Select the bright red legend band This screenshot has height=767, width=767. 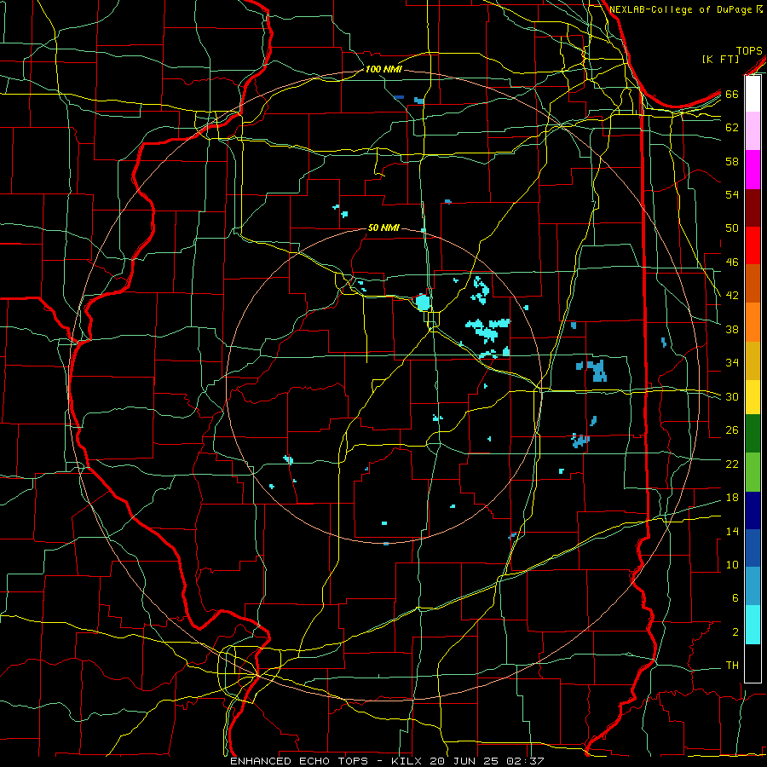click(753, 245)
